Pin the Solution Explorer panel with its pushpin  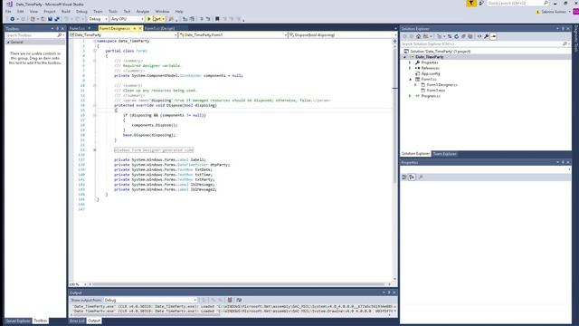563,28
